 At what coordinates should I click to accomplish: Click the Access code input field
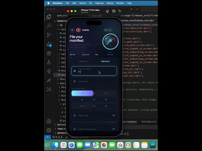94,115
